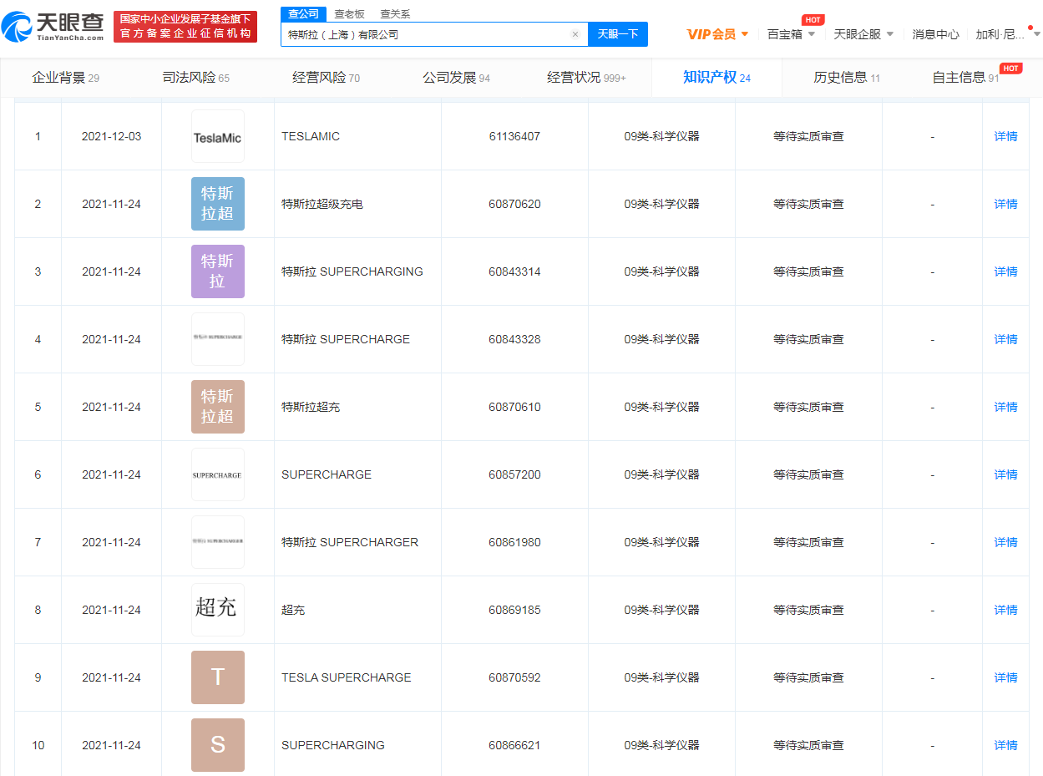1043x776 pixels.
Task: Select registration number 60870592
Action: [x=514, y=677]
